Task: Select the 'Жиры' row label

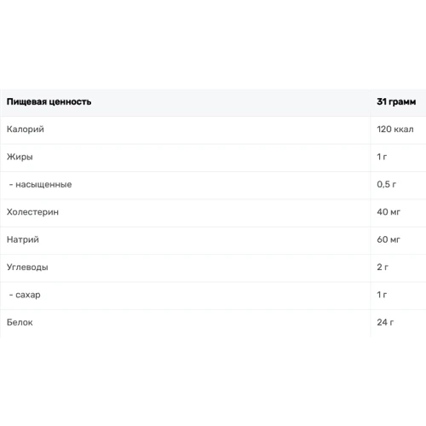Action: [x=20, y=157]
